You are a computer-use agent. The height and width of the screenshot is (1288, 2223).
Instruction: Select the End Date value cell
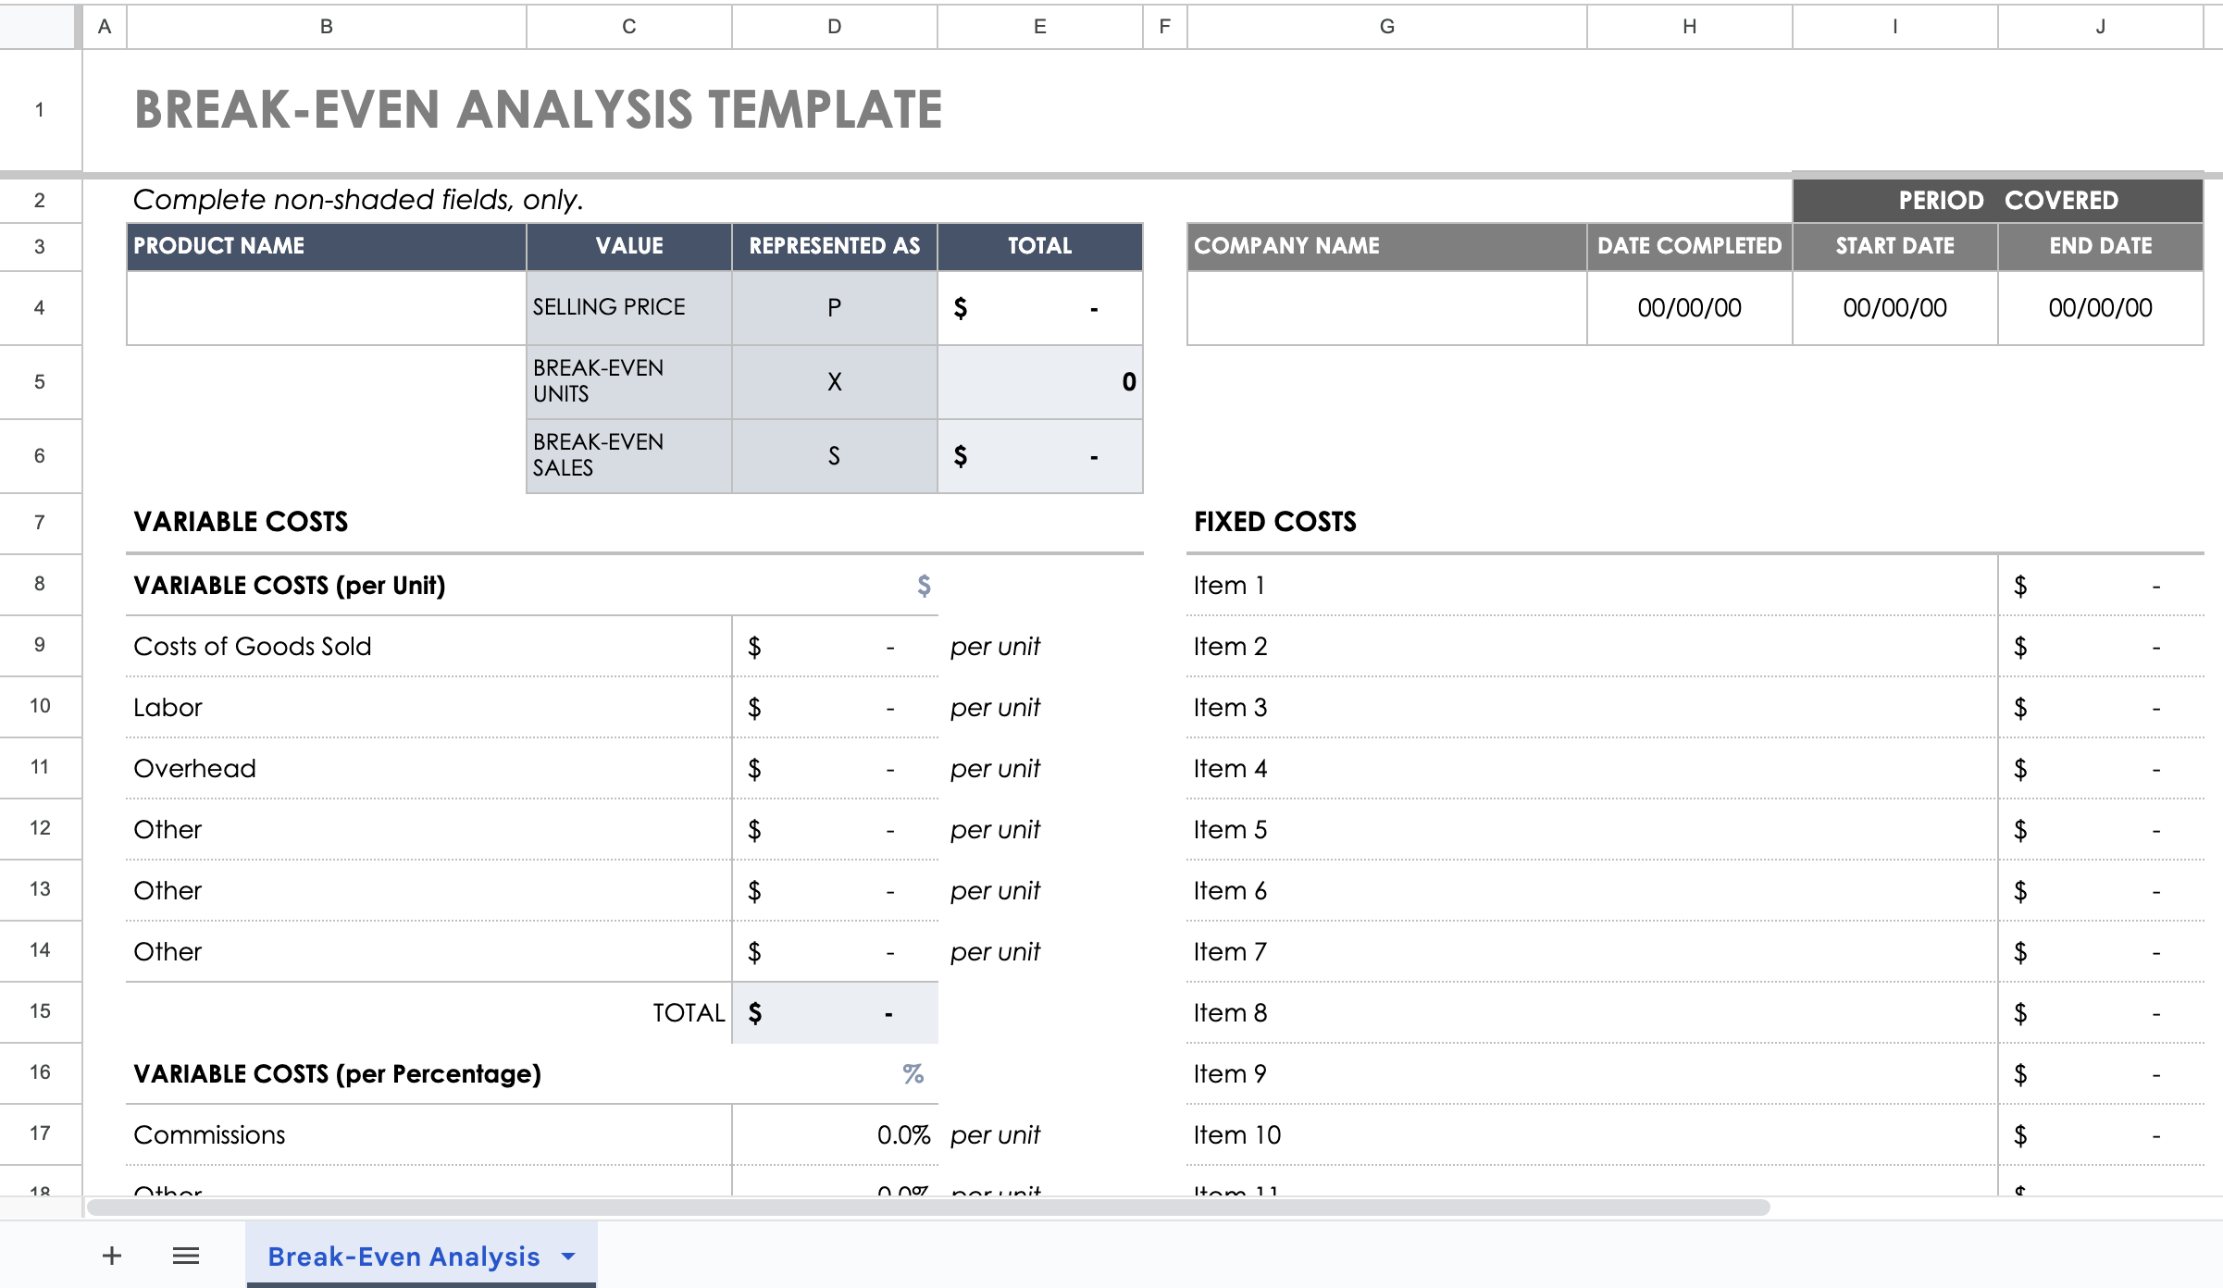point(2100,307)
